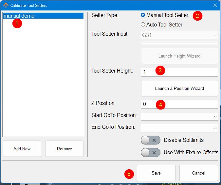
Task: Launch the Z Position Wizard
Action: click(179, 88)
